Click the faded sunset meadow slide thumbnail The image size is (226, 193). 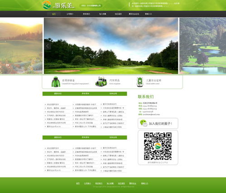[x=21, y=46]
